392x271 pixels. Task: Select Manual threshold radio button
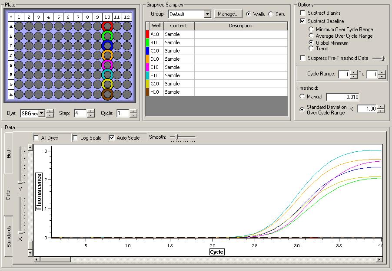302,96
